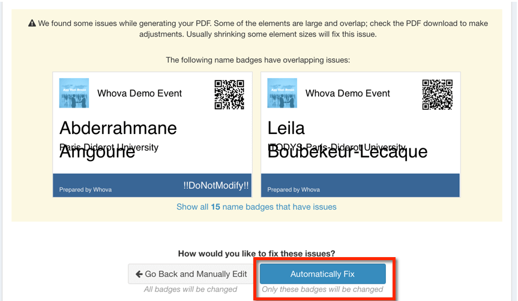
Task: Click the Paris Diderot University text on left badge
Action: pyautogui.click(x=109, y=147)
